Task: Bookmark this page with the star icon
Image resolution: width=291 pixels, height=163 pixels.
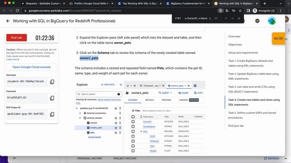Action: (240, 11)
